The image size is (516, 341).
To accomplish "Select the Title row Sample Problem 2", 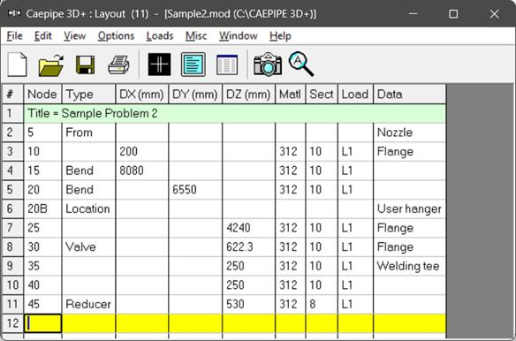I will click(x=235, y=114).
